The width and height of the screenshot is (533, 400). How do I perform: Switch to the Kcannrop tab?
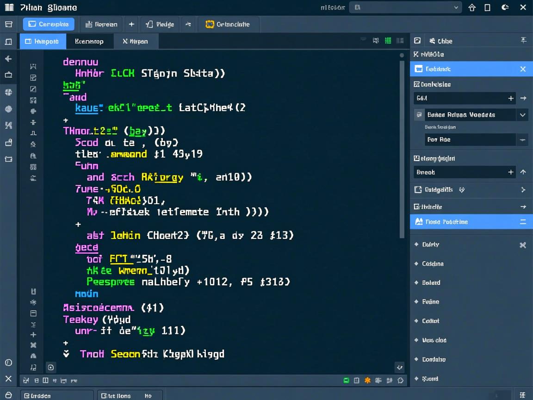tap(89, 41)
